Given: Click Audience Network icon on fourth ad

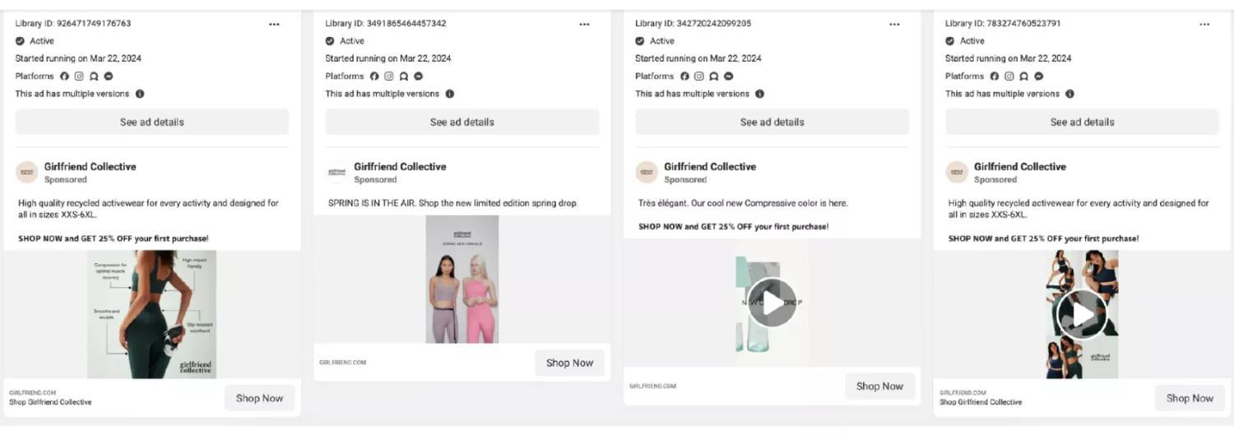Looking at the screenshot, I should tap(1023, 76).
